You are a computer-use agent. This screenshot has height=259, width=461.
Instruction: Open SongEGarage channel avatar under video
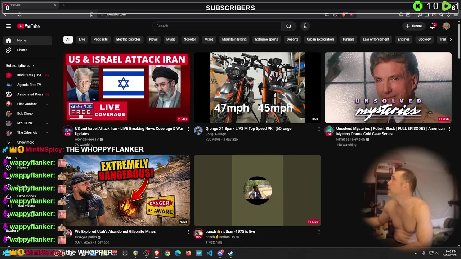[x=198, y=131]
